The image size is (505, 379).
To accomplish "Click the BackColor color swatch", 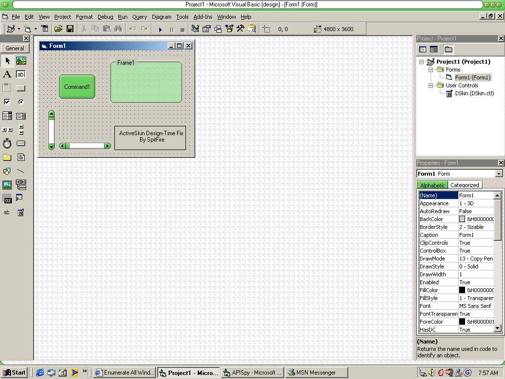I will 462,219.
